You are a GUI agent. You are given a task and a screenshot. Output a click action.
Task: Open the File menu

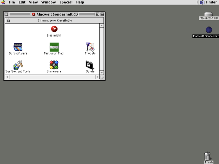click(12, 2)
